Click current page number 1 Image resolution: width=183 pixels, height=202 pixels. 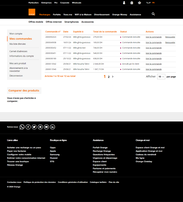click(x=105, y=77)
